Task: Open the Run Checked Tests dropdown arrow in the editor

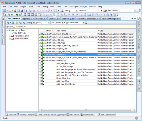Action: 11,23
